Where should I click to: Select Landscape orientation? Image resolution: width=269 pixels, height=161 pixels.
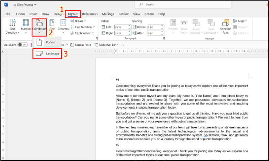[x=47, y=54]
